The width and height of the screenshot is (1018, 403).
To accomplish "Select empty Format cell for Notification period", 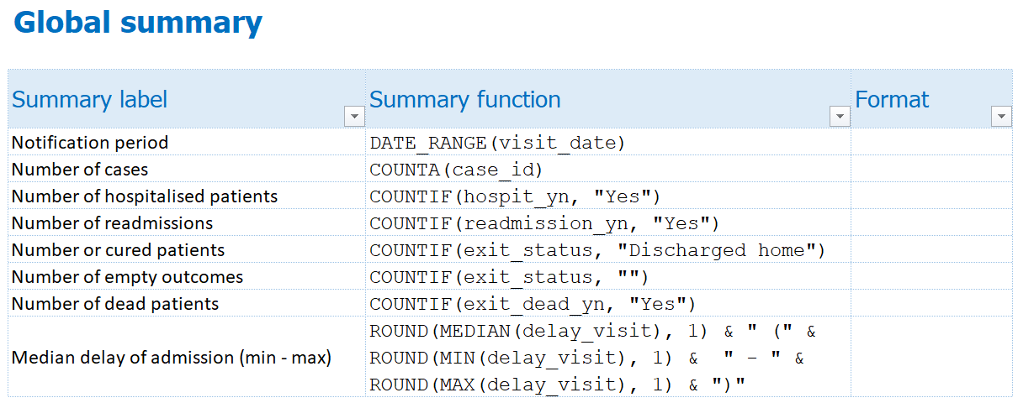I will 931,143.
